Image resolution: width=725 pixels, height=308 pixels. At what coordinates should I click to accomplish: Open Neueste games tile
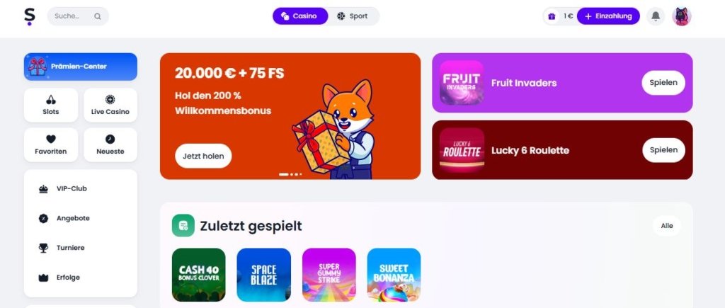110,144
